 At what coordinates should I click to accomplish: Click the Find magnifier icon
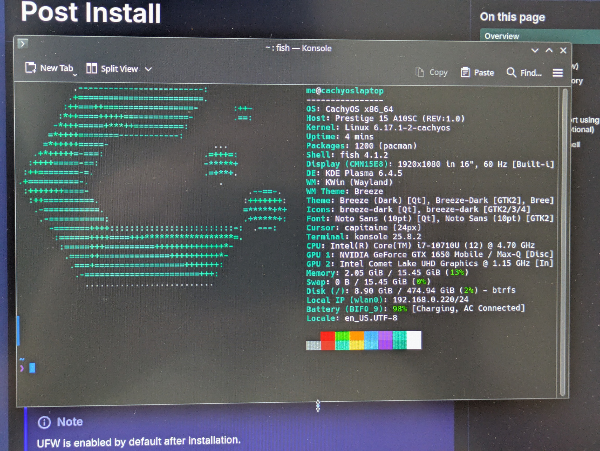click(511, 73)
